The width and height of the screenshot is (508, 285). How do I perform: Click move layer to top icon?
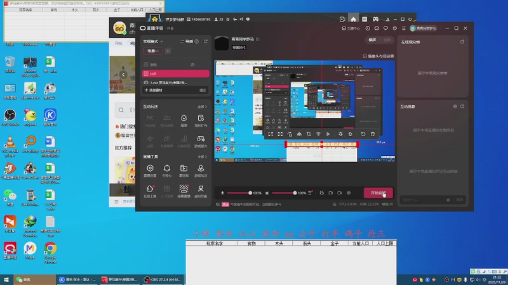point(340,134)
